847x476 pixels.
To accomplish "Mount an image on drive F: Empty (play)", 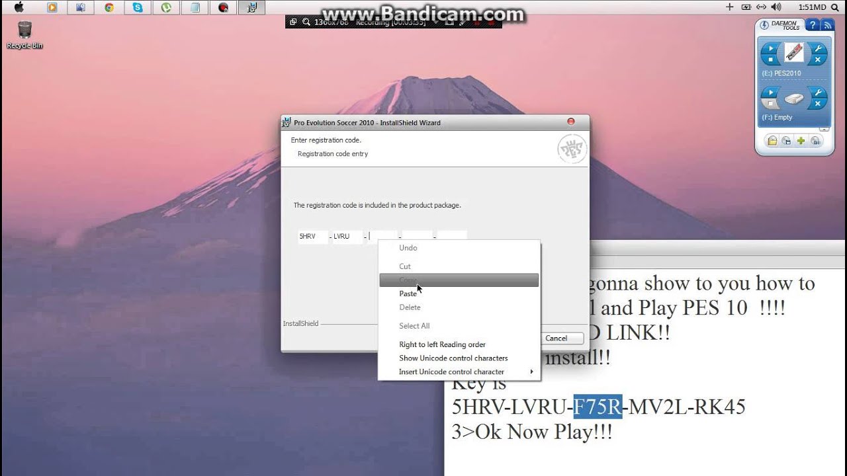I will point(771,93).
